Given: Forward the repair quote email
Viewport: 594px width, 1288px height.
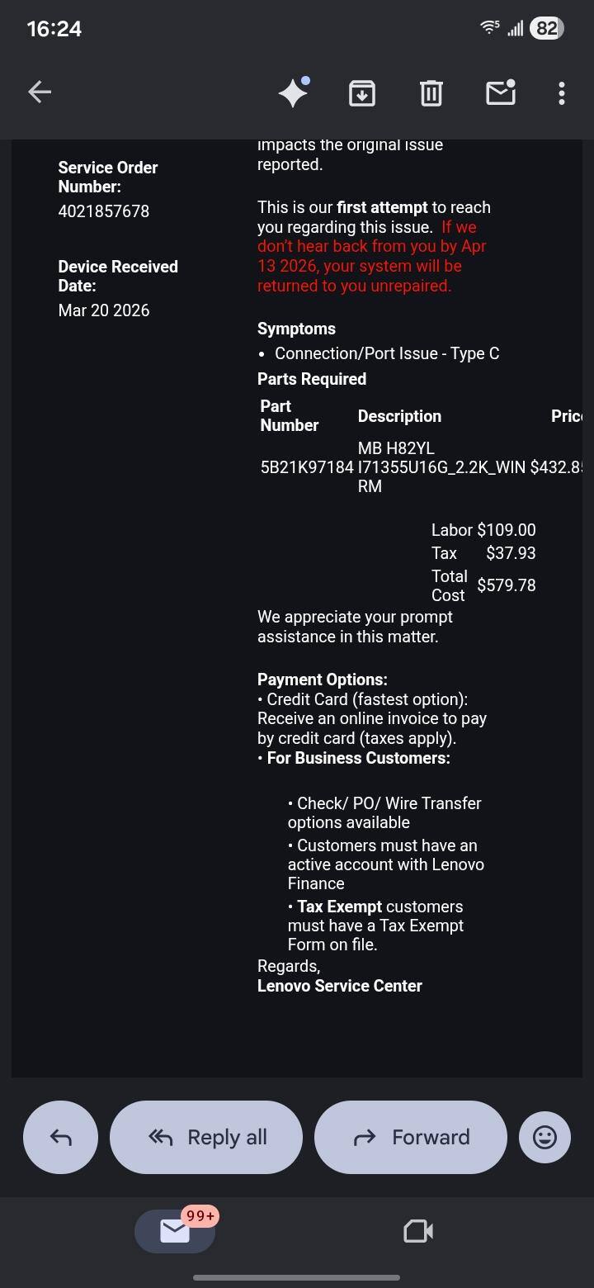Looking at the screenshot, I should (x=410, y=1137).
